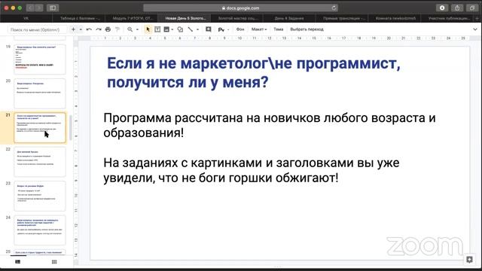Click the Тема theme button
Image resolution: width=482 pixels, height=271 pixels.
(278, 29)
